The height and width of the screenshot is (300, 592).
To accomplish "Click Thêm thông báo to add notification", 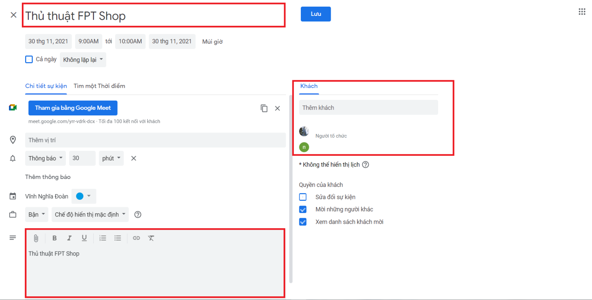I will tap(48, 177).
